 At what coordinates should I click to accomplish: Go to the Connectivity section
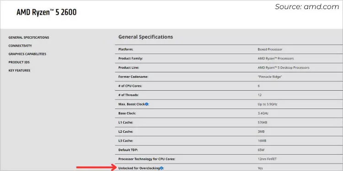(20, 46)
